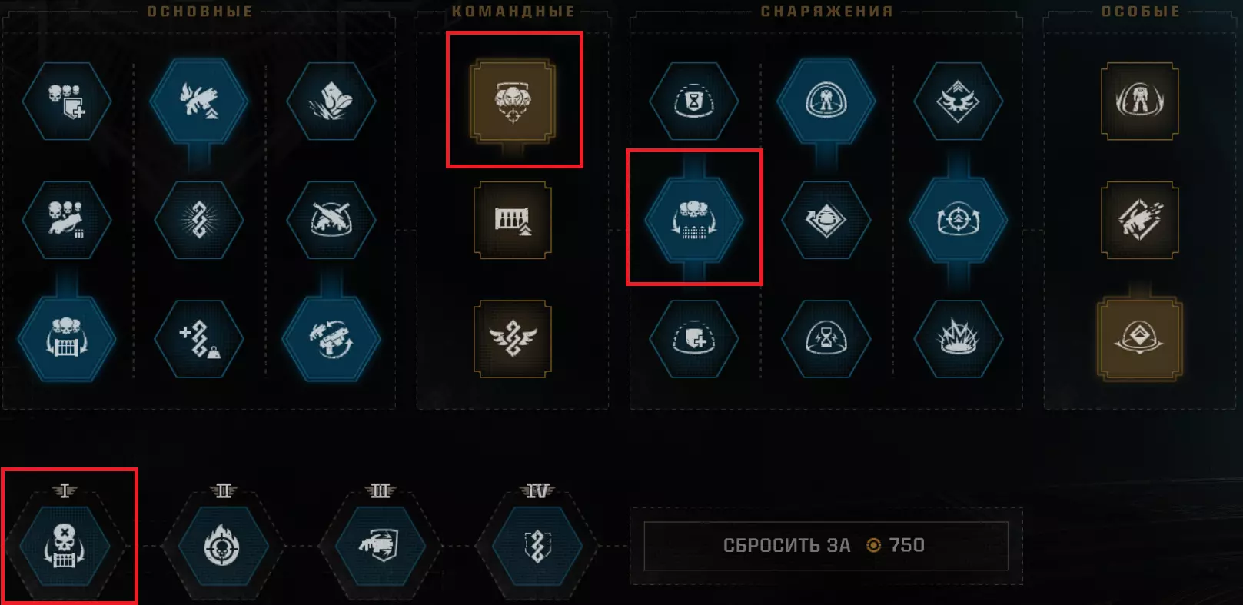Pick the three skulls with shield-plus perk
The width and height of the screenshot is (1243, 605).
pyautogui.click(x=67, y=101)
